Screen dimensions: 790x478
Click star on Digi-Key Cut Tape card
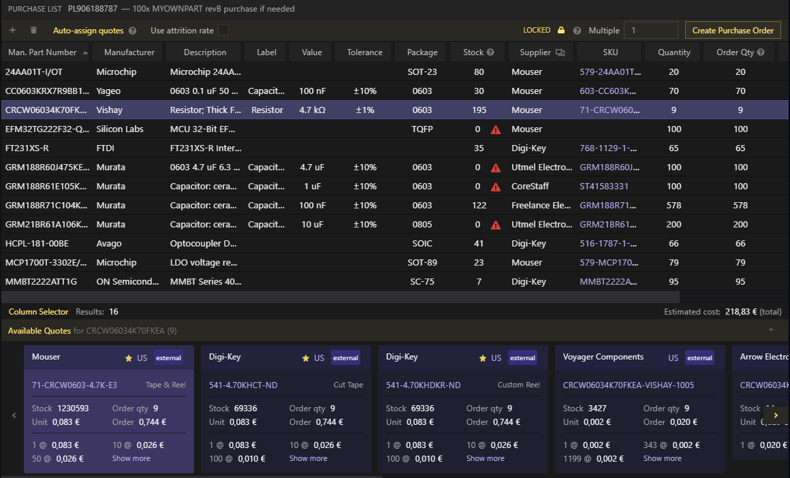tap(305, 358)
